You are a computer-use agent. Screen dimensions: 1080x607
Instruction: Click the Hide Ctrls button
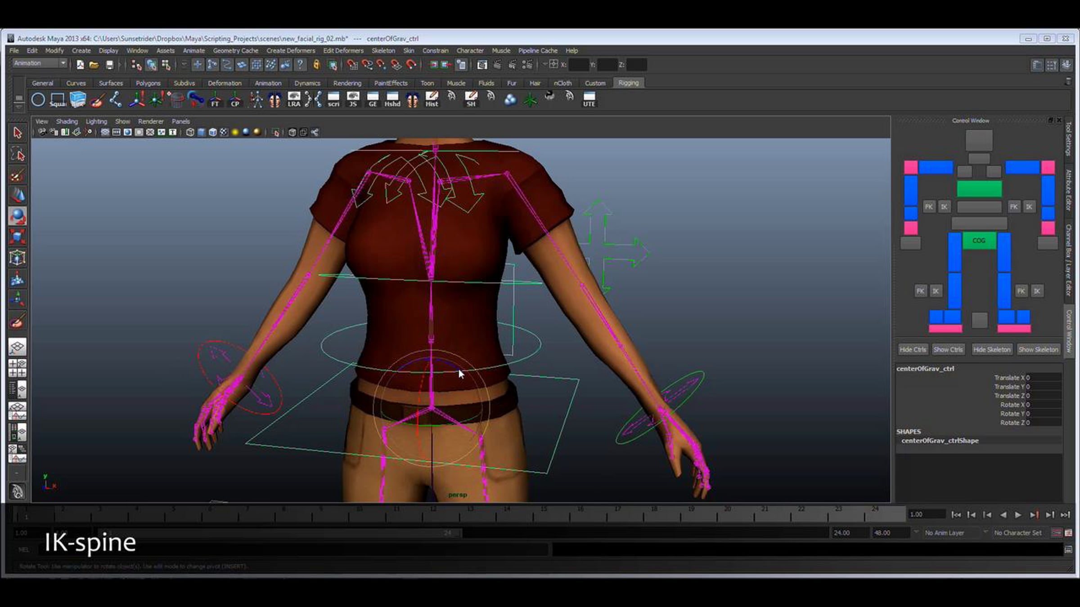[913, 349]
